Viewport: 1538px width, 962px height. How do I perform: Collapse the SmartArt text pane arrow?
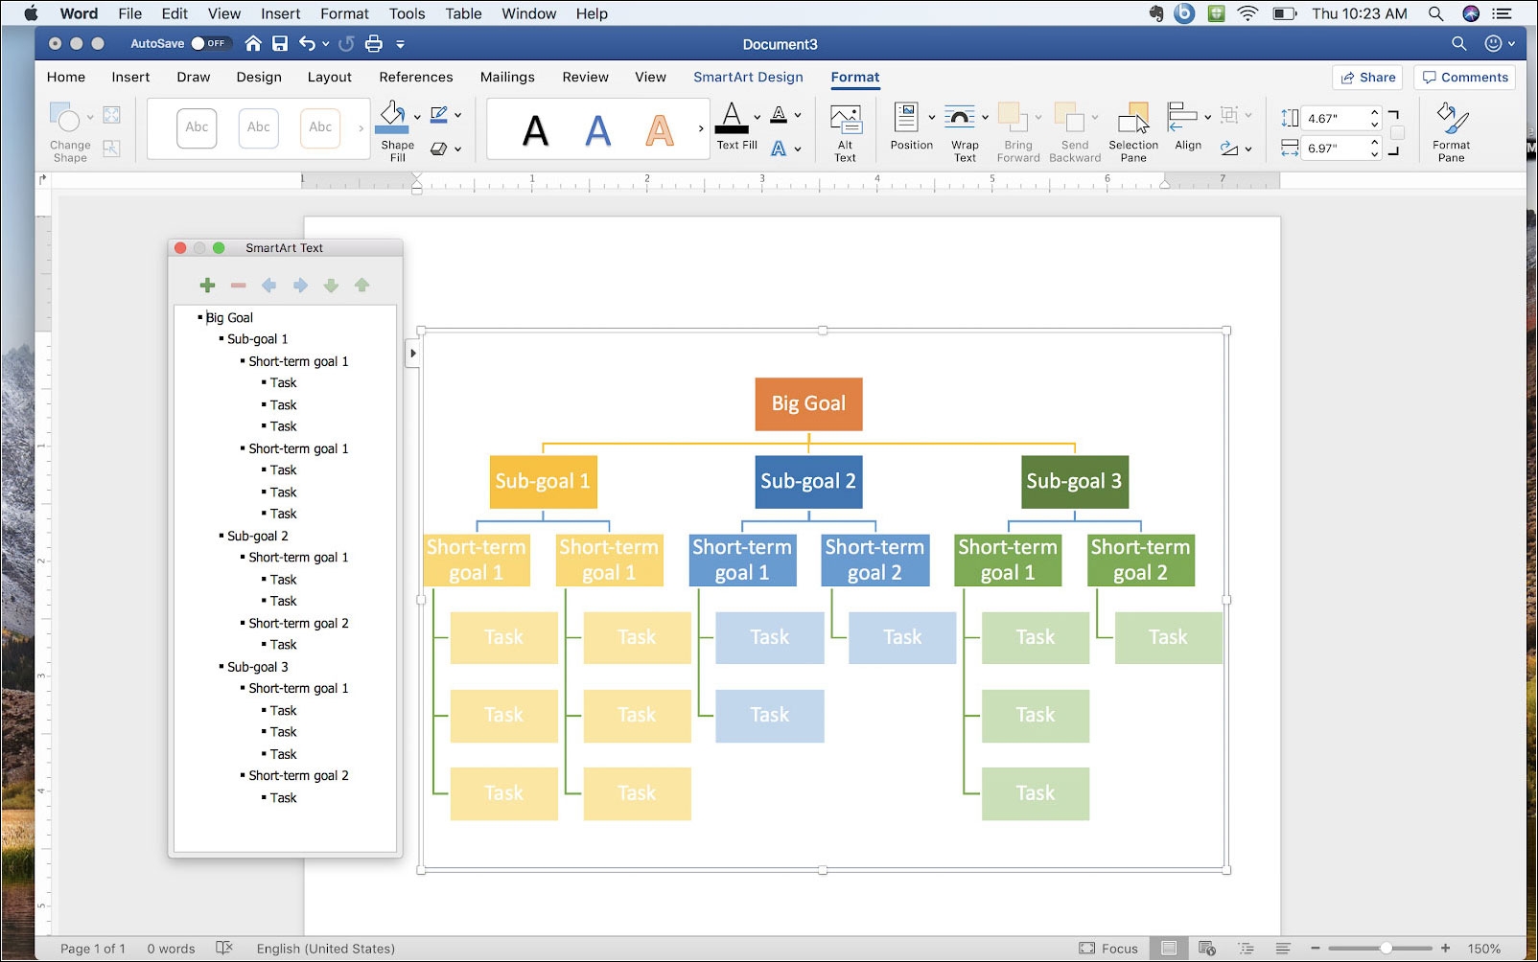tap(412, 354)
